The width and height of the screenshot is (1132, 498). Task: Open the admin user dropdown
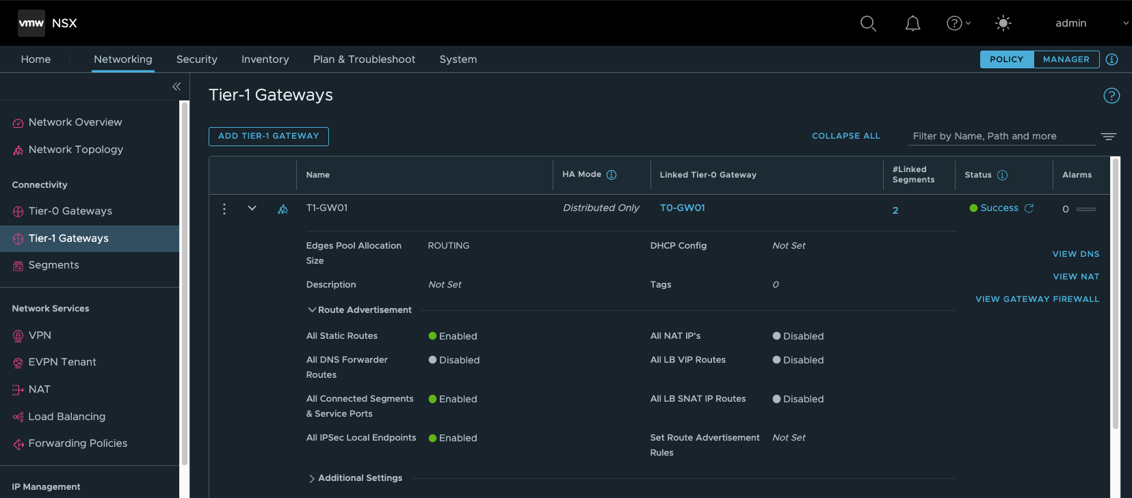coord(1092,23)
